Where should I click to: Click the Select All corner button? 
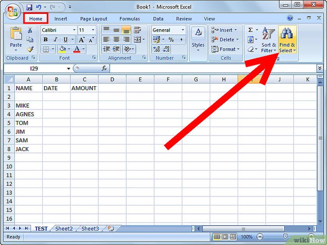point(9,79)
